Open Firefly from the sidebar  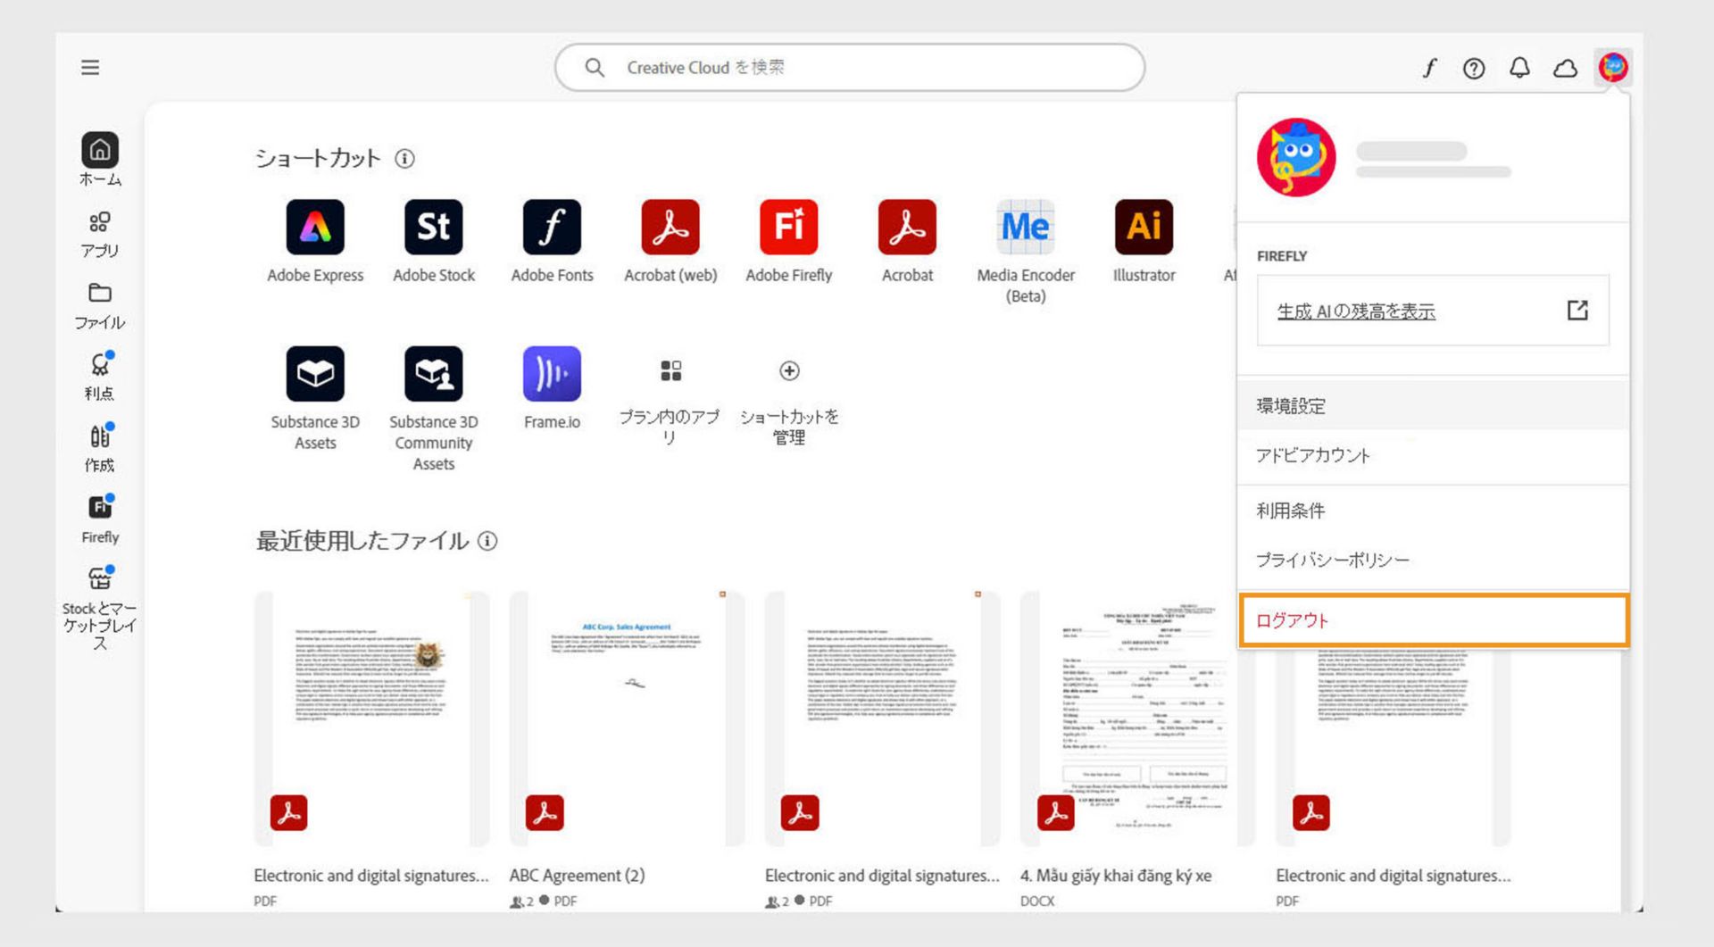pyautogui.click(x=100, y=520)
